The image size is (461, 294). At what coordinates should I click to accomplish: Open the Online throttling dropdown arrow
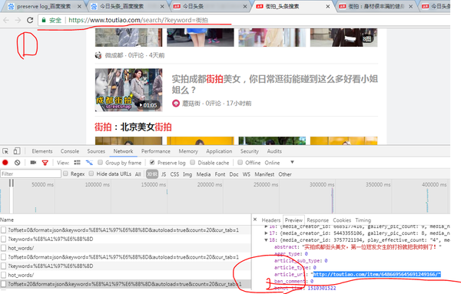pyautogui.click(x=292, y=162)
